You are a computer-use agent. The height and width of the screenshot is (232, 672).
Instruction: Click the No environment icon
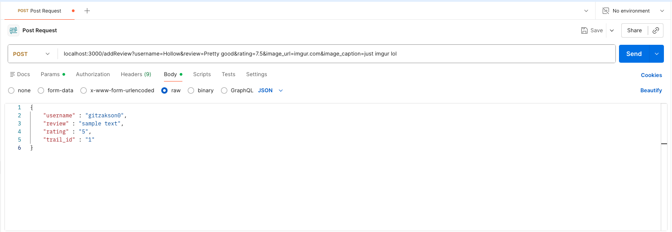(606, 11)
